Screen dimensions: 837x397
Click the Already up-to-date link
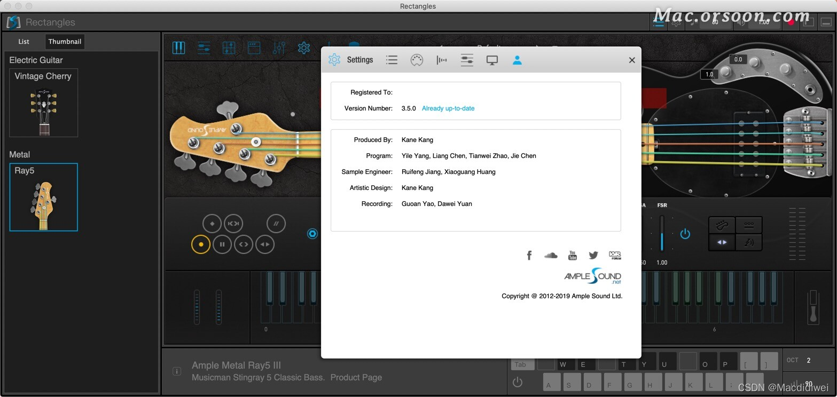448,108
